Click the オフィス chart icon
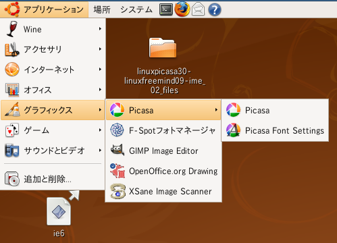 [12, 90]
